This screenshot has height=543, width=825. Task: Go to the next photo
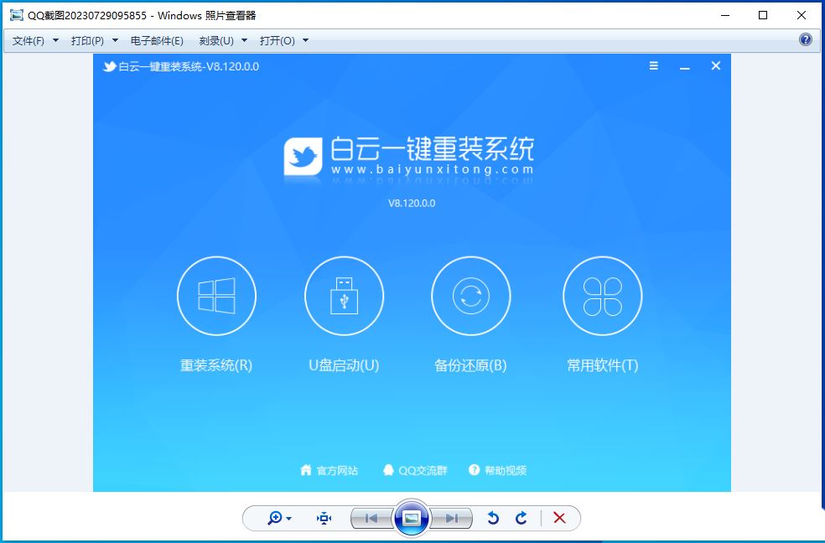451,519
